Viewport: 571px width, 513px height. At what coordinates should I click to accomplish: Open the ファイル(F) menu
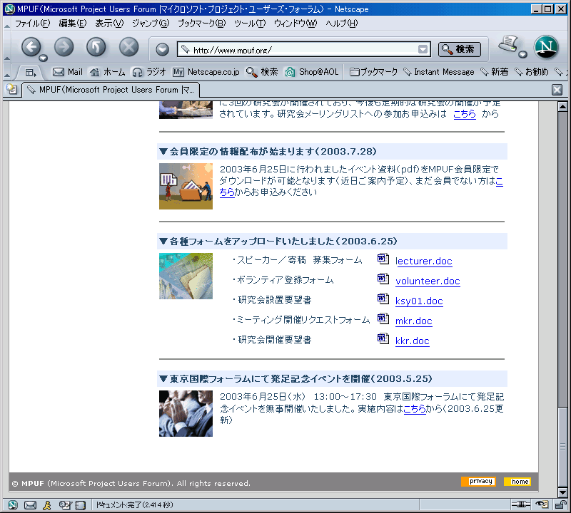32,24
